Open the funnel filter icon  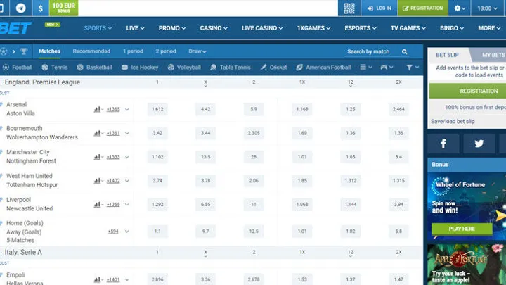[x=412, y=68]
